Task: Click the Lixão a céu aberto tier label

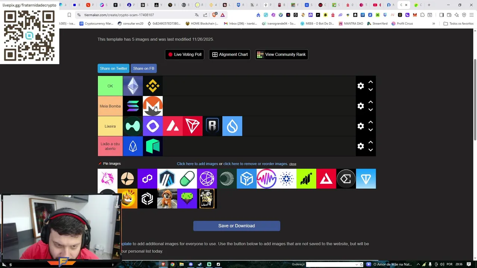Action: [x=110, y=146]
